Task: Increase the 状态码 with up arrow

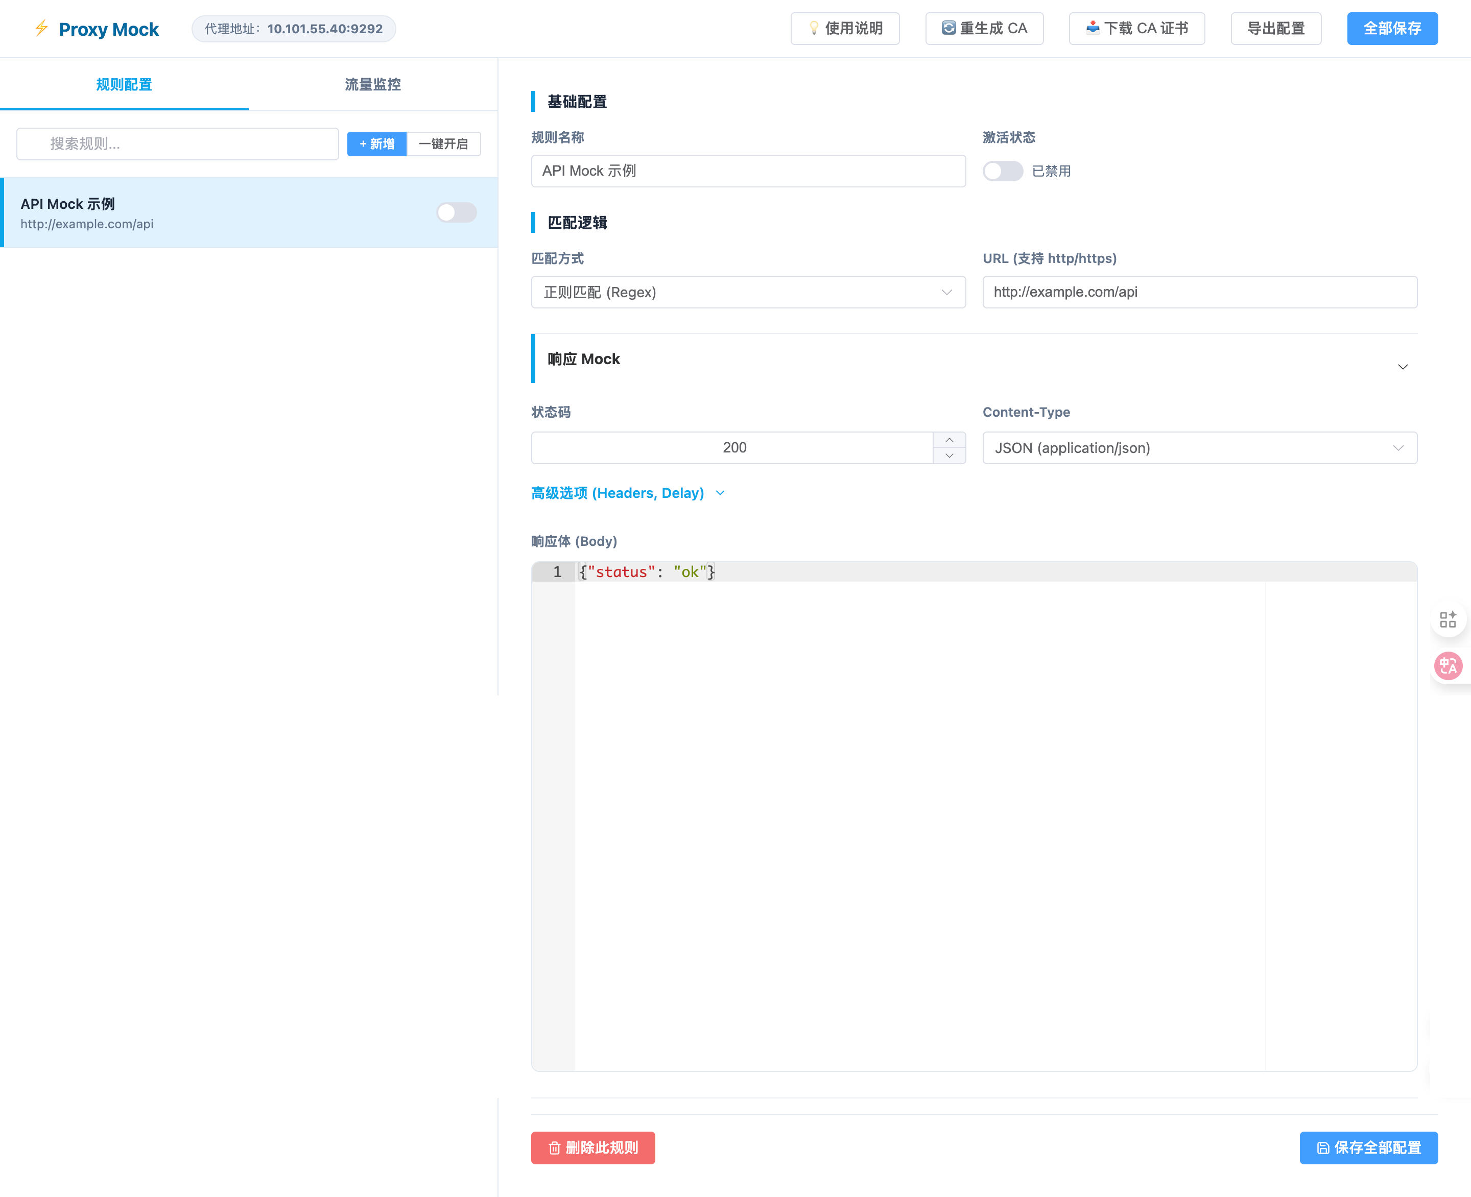Action: coord(949,440)
